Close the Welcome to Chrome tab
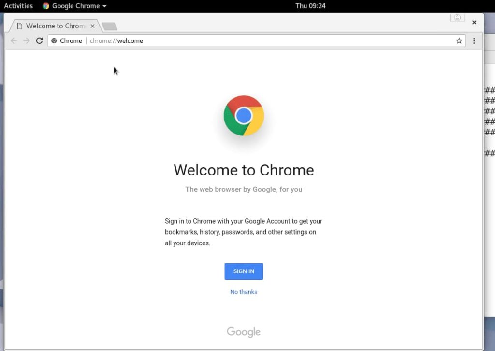Image resolution: width=495 pixels, height=351 pixels. coord(92,26)
